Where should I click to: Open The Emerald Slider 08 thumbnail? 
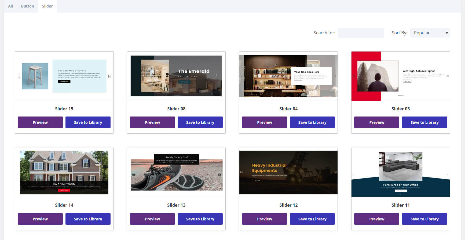point(176,76)
